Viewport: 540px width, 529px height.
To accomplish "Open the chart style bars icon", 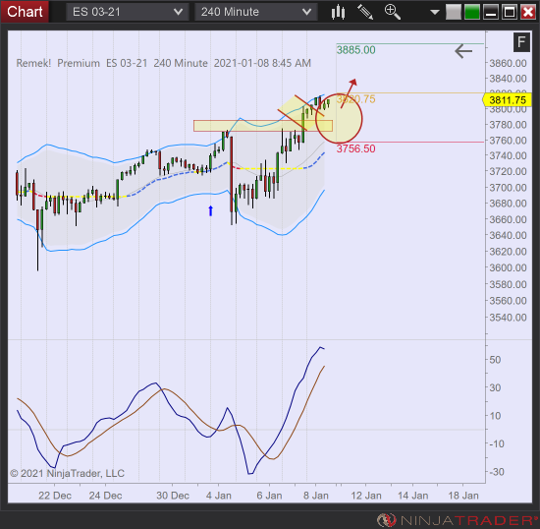I will [338, 12].
